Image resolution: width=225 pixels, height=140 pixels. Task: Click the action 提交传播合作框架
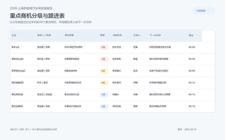(158, 107)
